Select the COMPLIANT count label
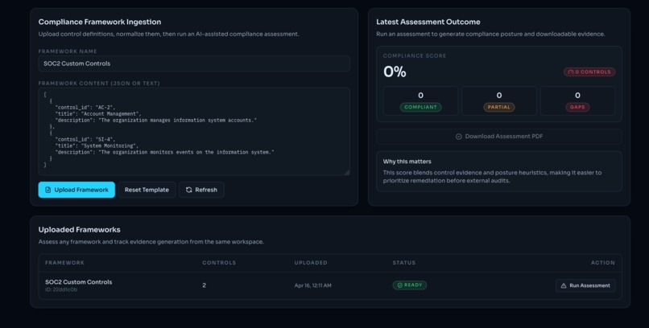 coord(420,107)
